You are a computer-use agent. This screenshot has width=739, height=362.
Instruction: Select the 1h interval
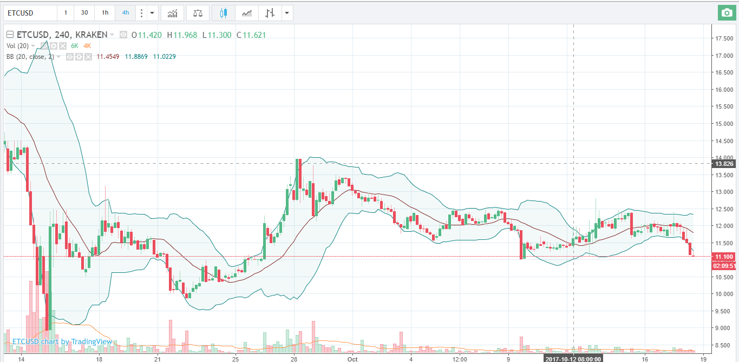tap(104, 13)
